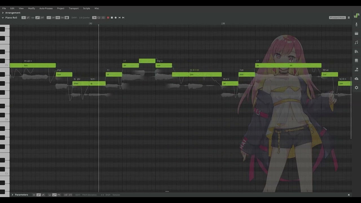Open the Project menu
The width and height of the screenshot is (361, 203).
(61, 8)
